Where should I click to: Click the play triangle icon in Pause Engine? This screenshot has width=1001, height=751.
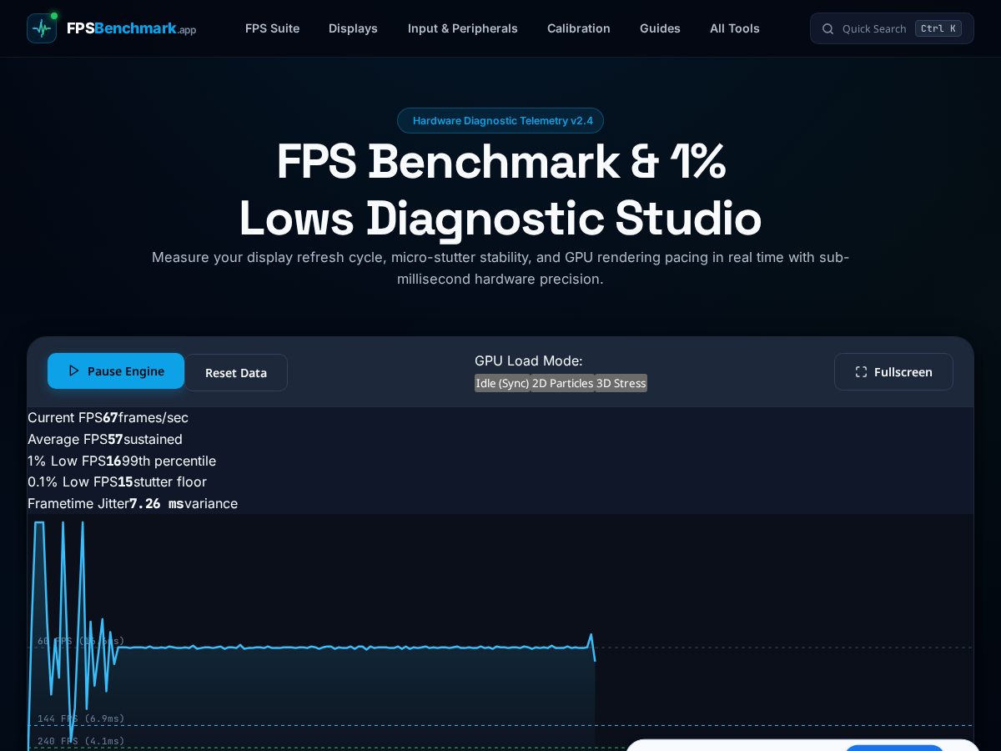pos(73,370)
